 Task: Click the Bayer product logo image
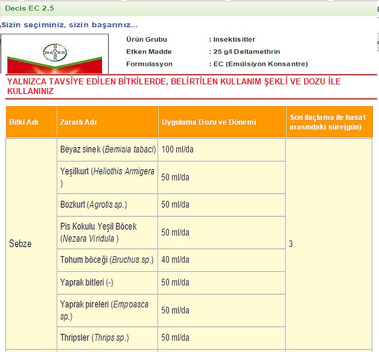click(x=55, y=54)
